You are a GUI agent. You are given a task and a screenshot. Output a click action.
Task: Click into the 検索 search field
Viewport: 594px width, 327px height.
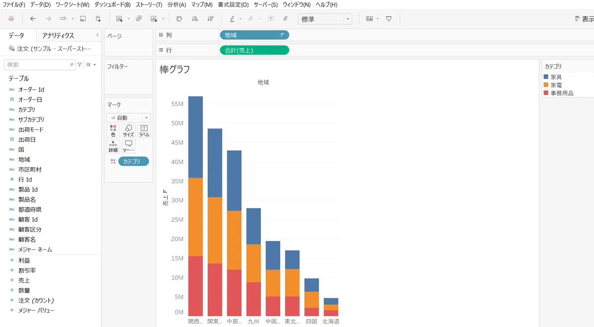click(x=40, y=65)
